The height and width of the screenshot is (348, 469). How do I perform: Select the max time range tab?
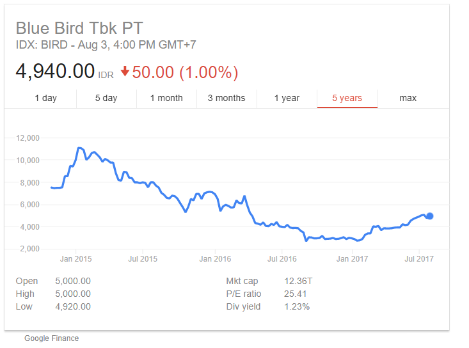click(x=408, y=98)
